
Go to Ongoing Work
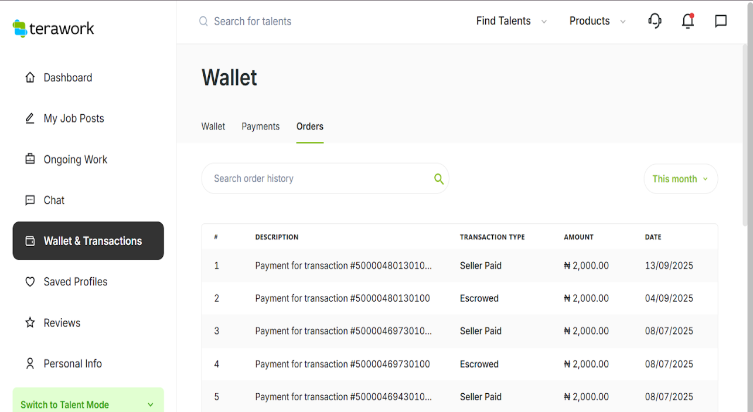[75, 159]
